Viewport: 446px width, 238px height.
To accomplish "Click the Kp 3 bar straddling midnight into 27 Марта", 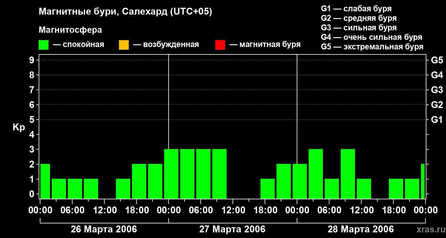I will (171, 174).
